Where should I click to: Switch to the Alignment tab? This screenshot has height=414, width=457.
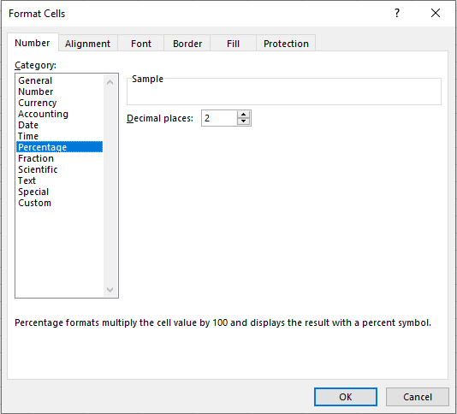click(x=88, y=44)
